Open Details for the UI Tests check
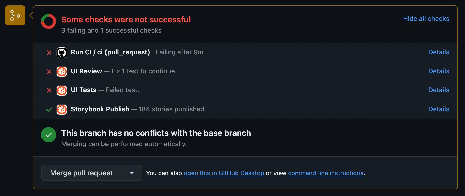The image size is (465, 196). [438, 90]
